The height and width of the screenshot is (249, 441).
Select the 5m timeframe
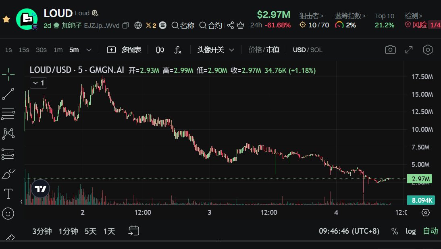point(74,50)
